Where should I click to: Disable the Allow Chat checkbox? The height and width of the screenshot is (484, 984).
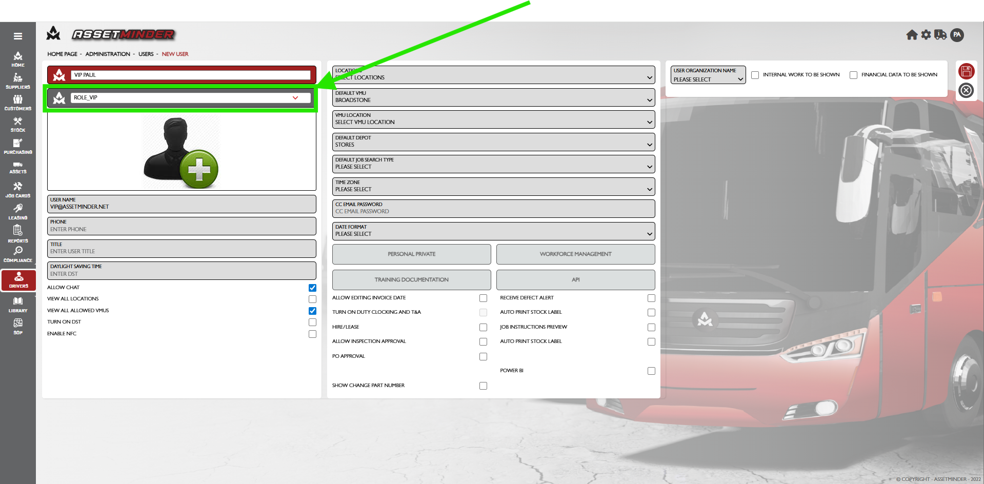click(312, 288)
